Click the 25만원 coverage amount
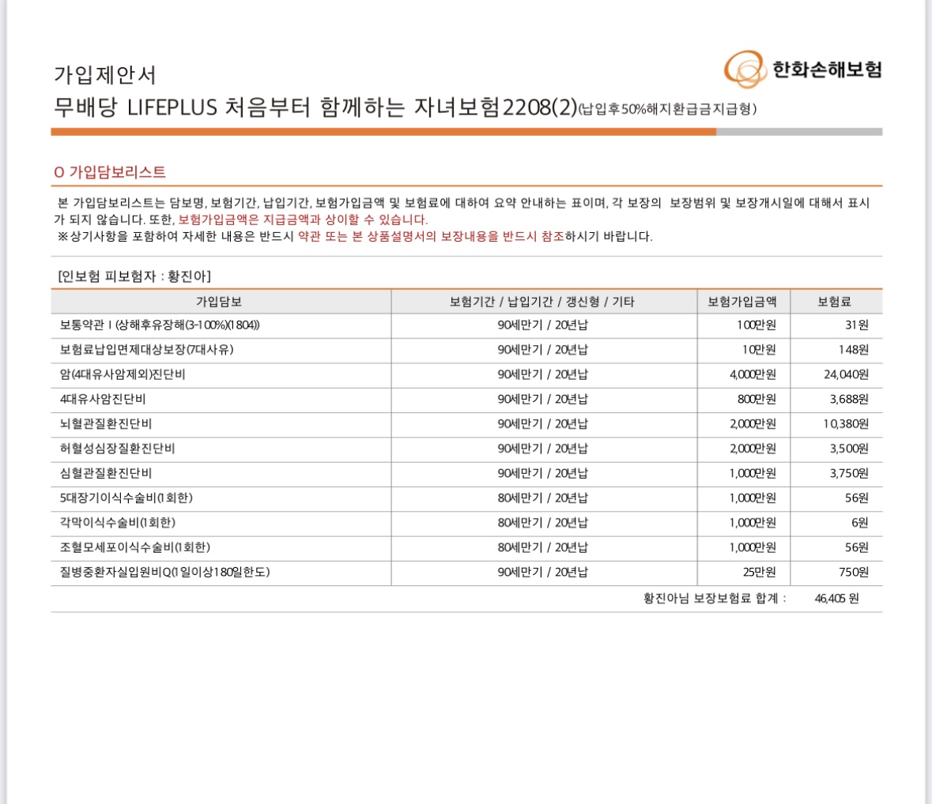 (759, 572)
